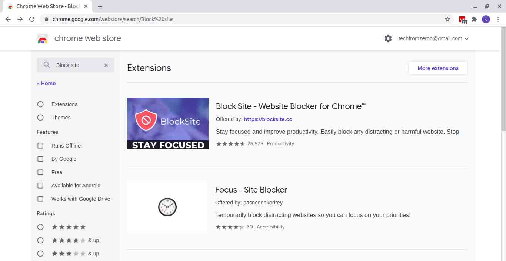Open Block Site - Website Blocker title
The width and height of the screenshot is (506, 261).
click(291, 106)
